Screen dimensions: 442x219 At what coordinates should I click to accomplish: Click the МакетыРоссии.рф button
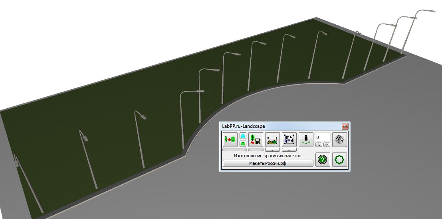point(268,163)
